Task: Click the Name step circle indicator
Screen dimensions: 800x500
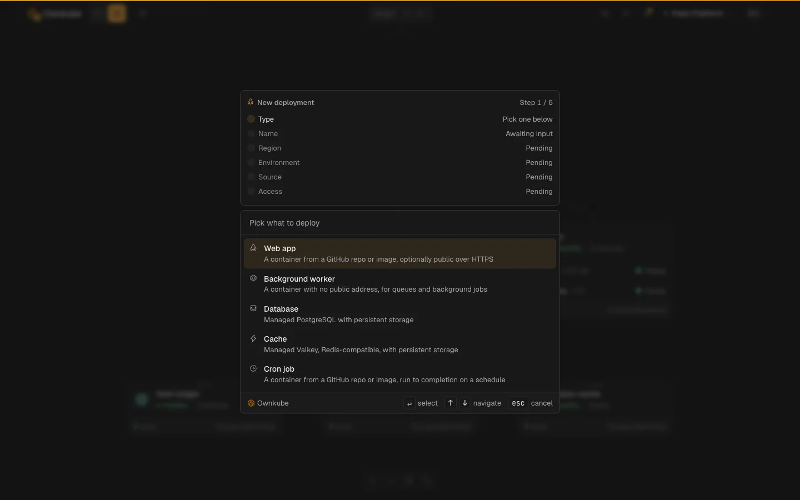Action: (x=251, y=133)
